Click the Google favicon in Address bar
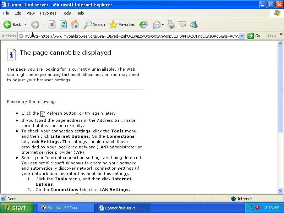Image resolution: width=284 pixels, height=213 pixels. pos(21,36)
